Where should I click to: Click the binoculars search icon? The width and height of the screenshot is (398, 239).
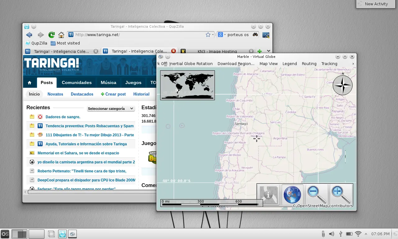click(255, 35)
